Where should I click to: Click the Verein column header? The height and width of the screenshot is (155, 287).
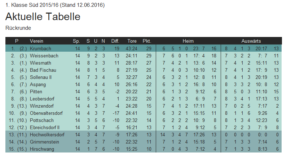[x=36, y=41]
